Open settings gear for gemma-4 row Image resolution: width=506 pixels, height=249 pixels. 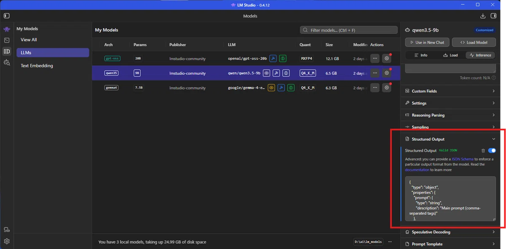click(387, 88)
